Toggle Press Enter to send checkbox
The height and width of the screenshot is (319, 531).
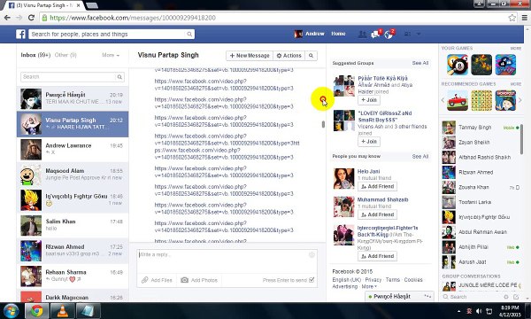(x=312, y=280)
